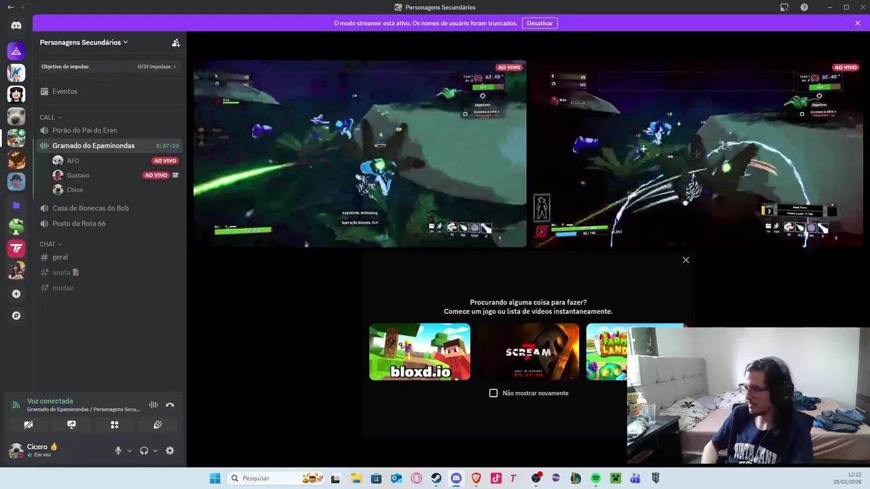Click AO VIVO badge next to AFO
Screen dimensions: 870x489
click(x=165, y=161)
